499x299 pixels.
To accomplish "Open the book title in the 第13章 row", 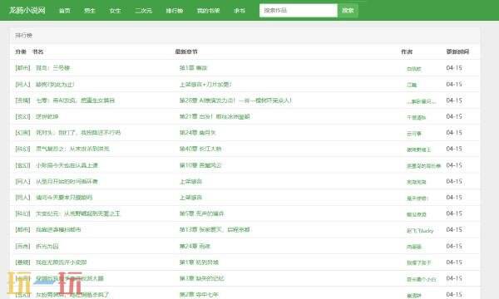I will pyautogui.click(x=58, y=229).
